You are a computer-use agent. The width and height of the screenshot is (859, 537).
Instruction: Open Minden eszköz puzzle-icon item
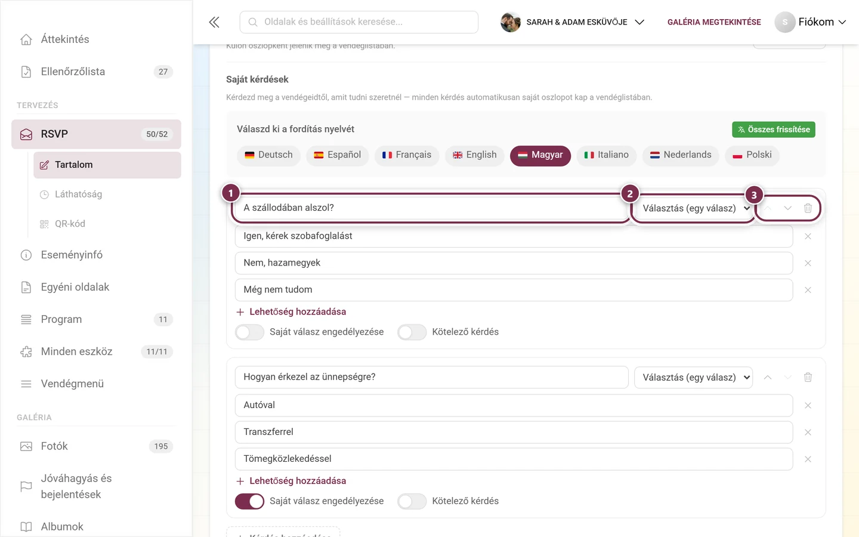click(96, 351)
